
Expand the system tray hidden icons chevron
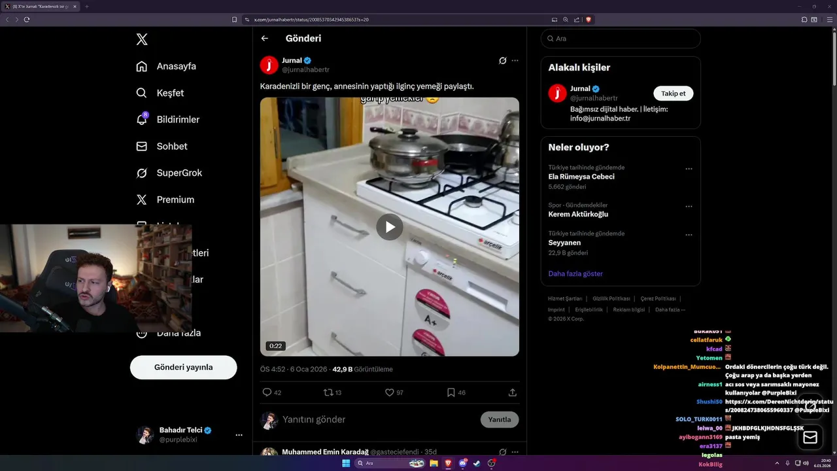pyautogui.click(x=777, y=463)
